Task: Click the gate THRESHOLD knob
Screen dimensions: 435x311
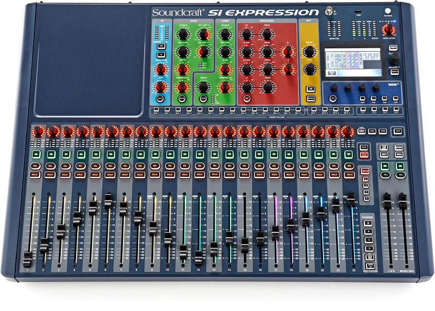Action: pyautogui.click(x=182, y=87)
